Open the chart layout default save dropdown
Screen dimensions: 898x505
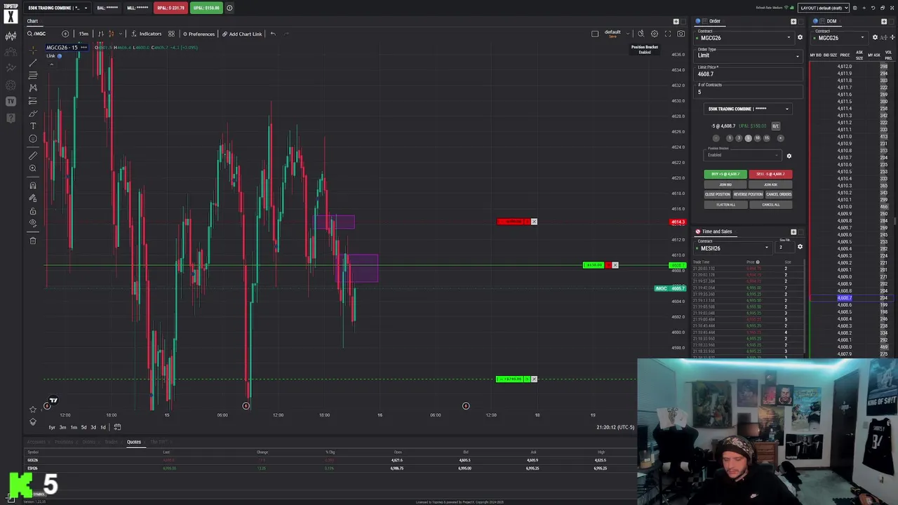[616, 34]
